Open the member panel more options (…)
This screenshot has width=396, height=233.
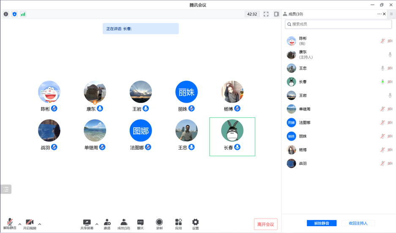[379, 14]
